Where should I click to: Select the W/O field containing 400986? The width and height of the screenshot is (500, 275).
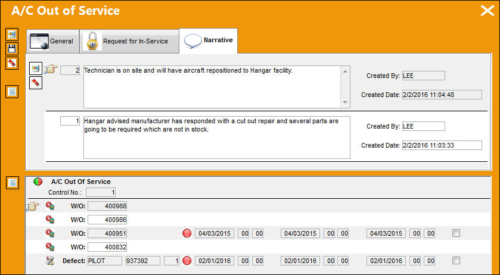(x=107, y=220)
